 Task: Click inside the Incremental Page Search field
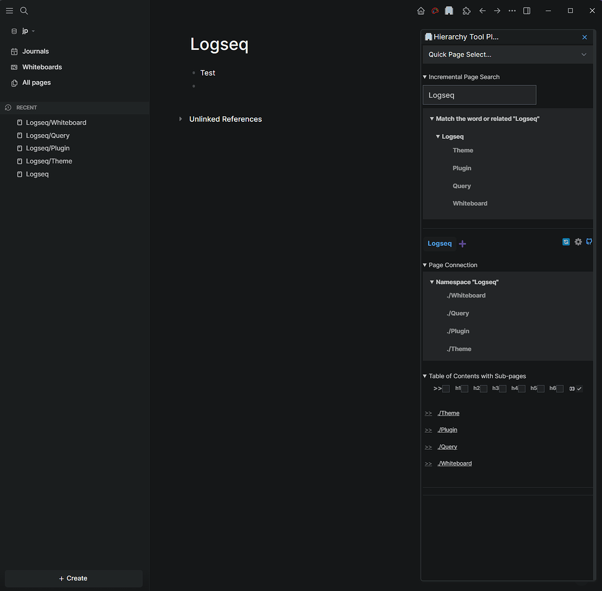pyautogui.click(x=479, y=95)
